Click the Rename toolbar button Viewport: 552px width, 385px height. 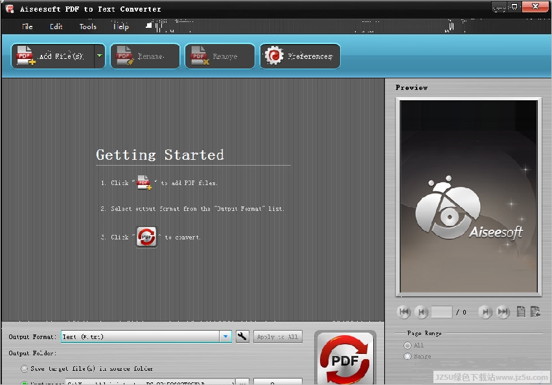[x=145, y=56]
